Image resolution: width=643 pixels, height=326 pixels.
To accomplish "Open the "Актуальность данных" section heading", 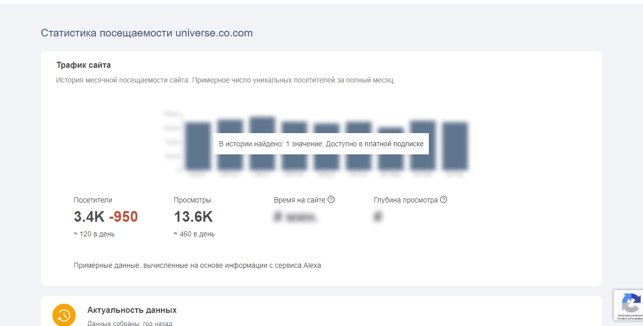I will click(132, 310).
